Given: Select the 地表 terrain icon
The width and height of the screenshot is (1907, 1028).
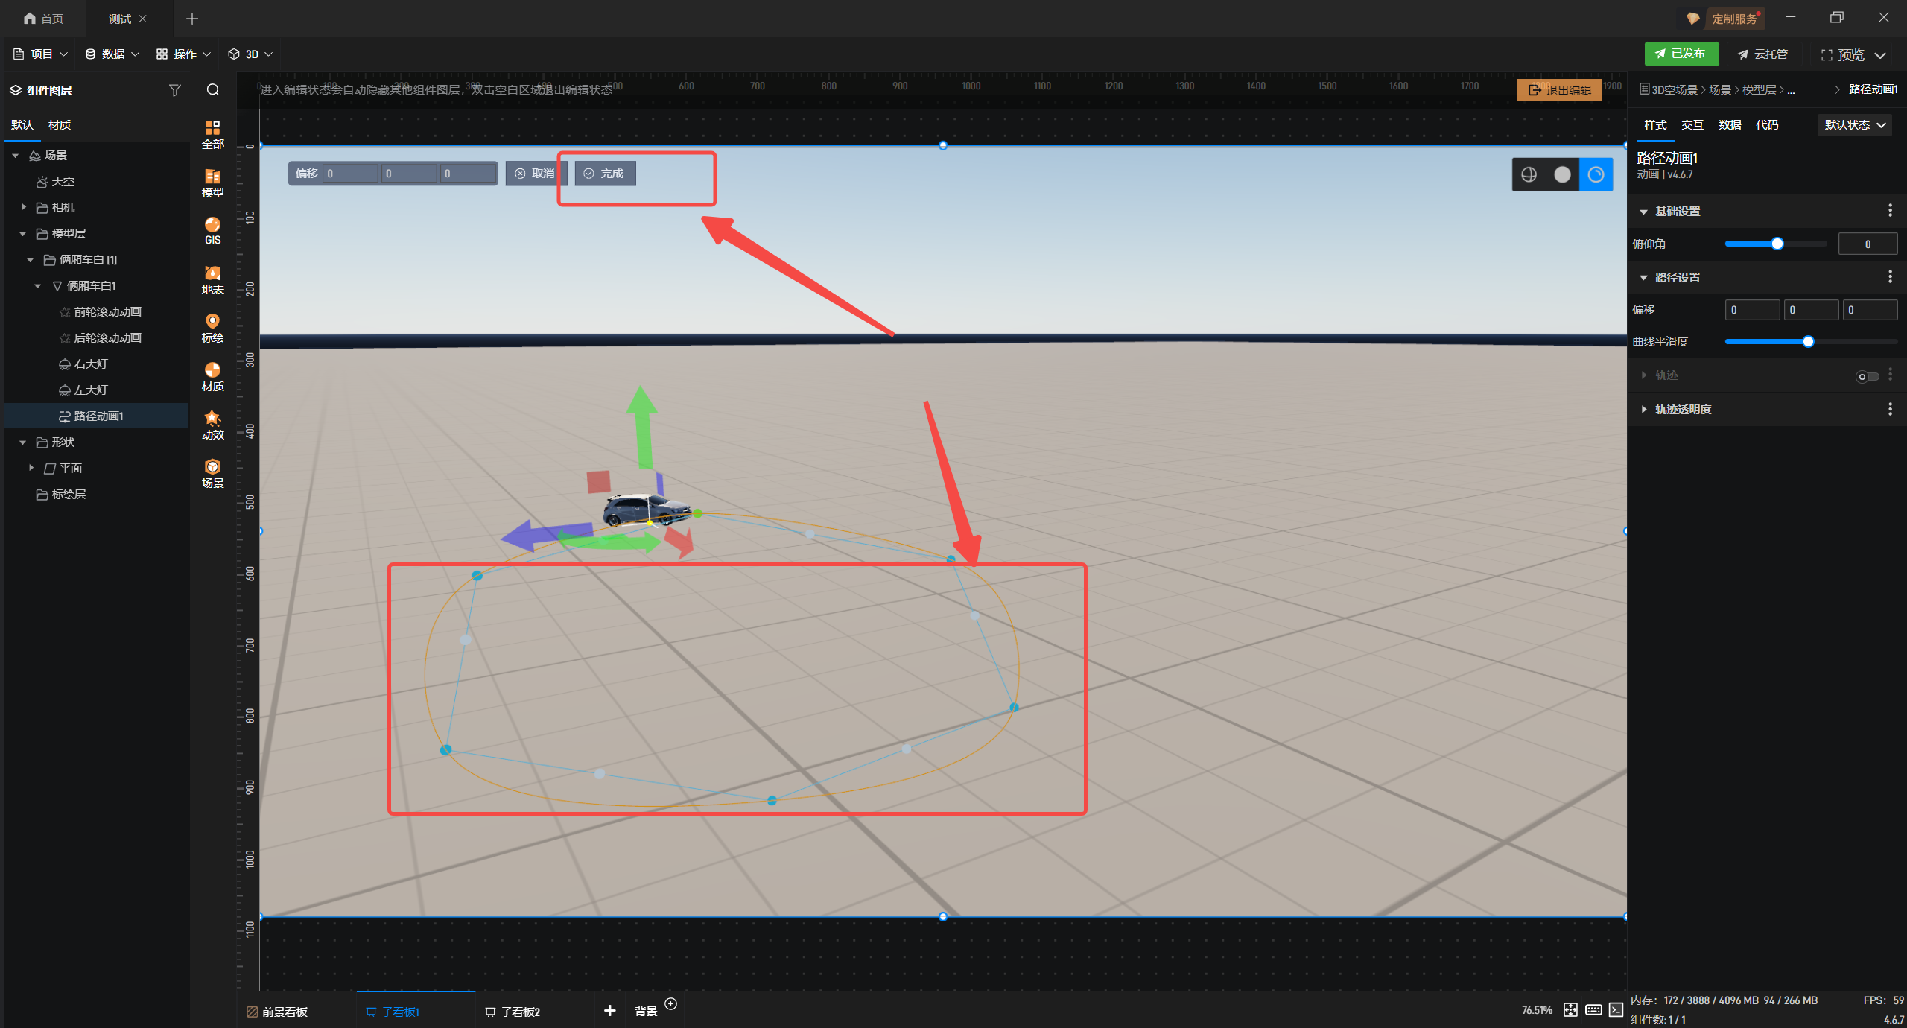Looking at the screenshot, I should click(212, 279).
